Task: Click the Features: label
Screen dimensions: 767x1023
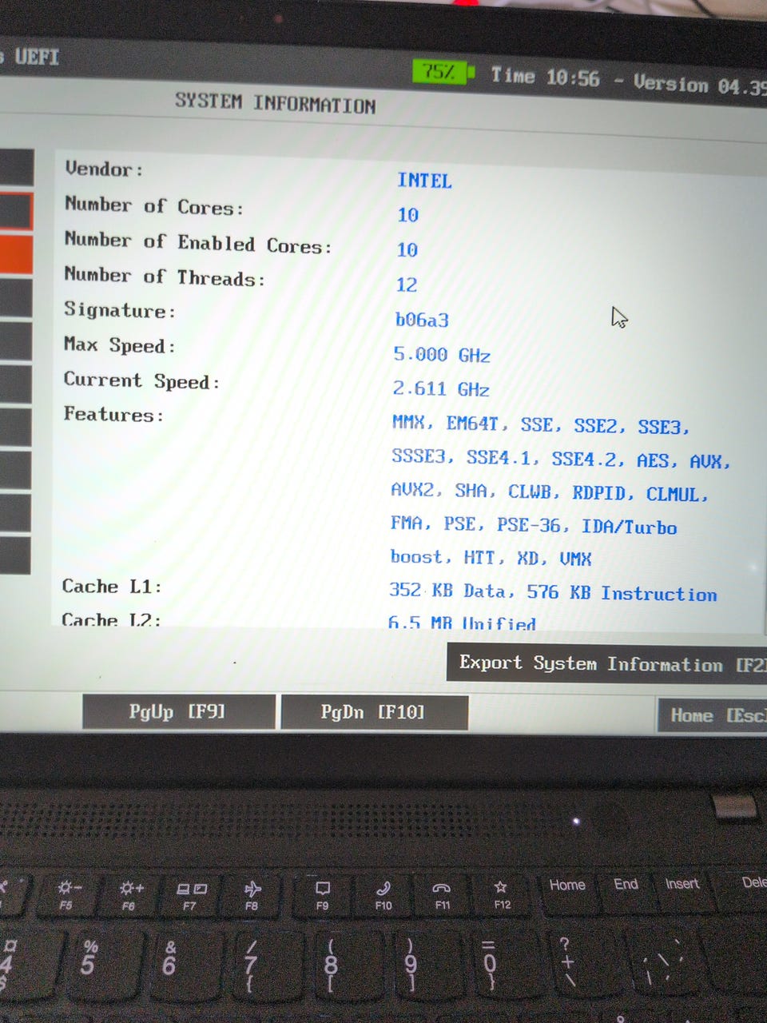Action: 113,415
